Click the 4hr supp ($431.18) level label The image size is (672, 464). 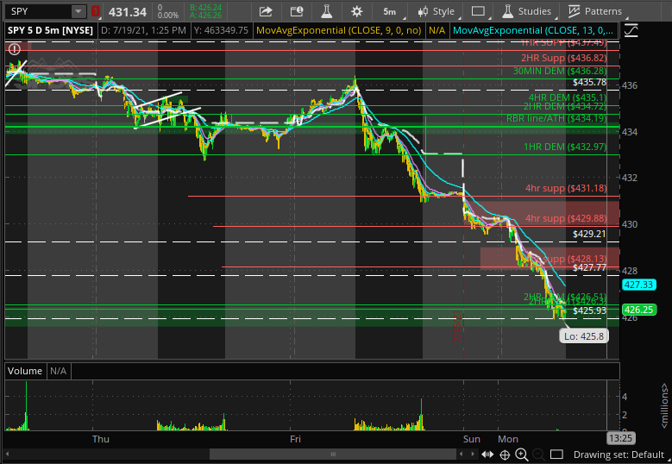pos(566,188)
